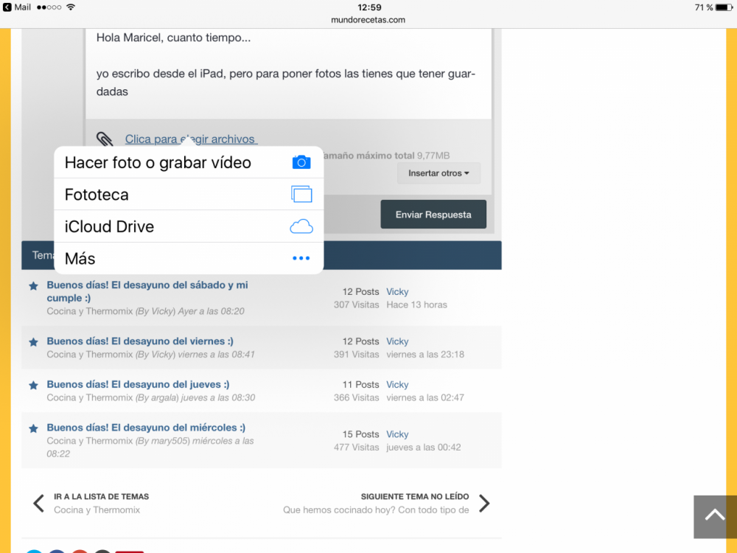Tap the camera icon in the popup
The height and width of the screenshot is (553, 737).
click(301, 162)
